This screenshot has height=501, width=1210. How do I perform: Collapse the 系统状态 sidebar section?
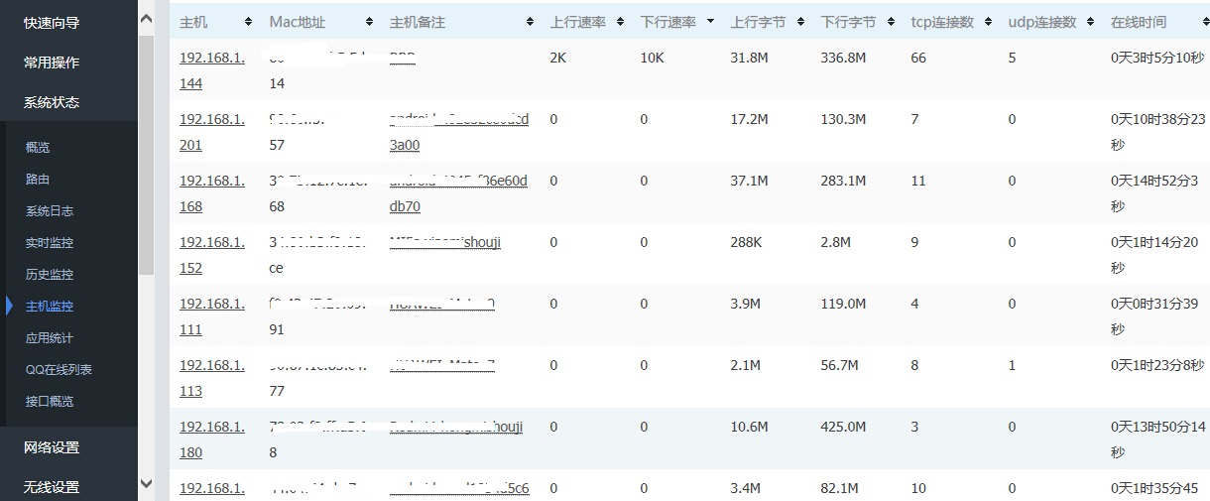point(52,102)
